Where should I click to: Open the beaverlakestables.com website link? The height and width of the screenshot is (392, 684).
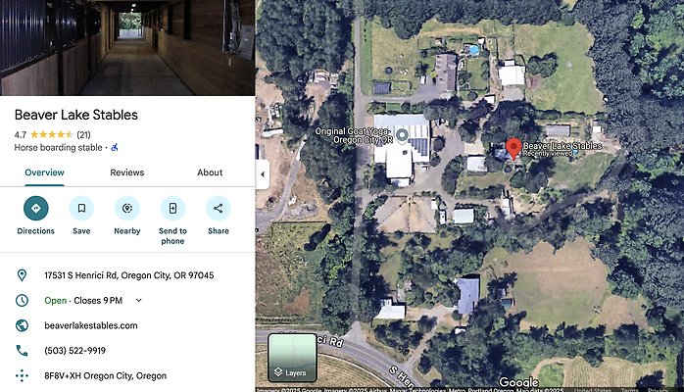[x=91, y=325]
